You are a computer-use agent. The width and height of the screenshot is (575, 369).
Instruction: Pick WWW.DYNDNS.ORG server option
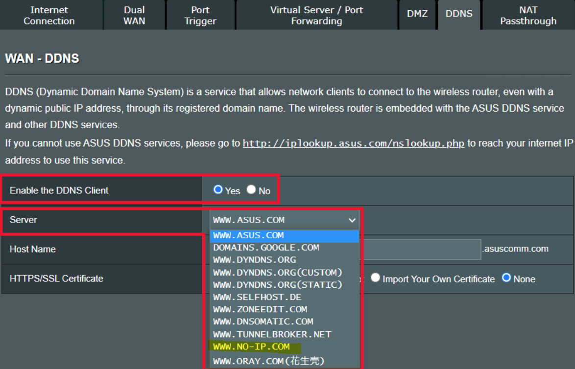pos(284,260)
